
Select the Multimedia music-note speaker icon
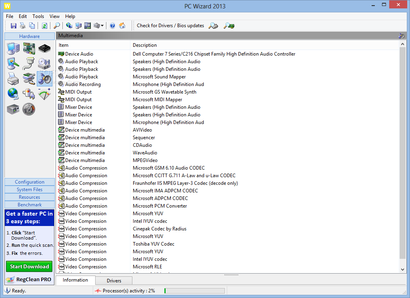[x=44, y=79]
